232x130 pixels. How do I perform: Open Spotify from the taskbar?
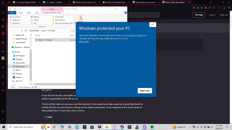pyautogui.click(x=152, y=127)
